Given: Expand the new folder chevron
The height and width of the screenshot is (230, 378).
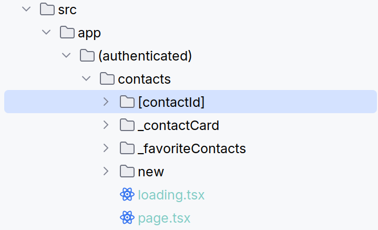Looking at the screenshot, I should coord(106,172).
